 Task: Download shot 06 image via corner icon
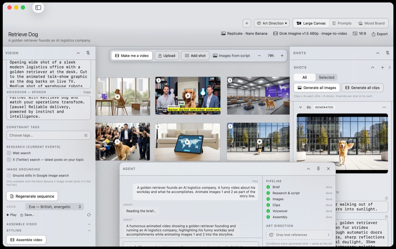coord(382,119)
